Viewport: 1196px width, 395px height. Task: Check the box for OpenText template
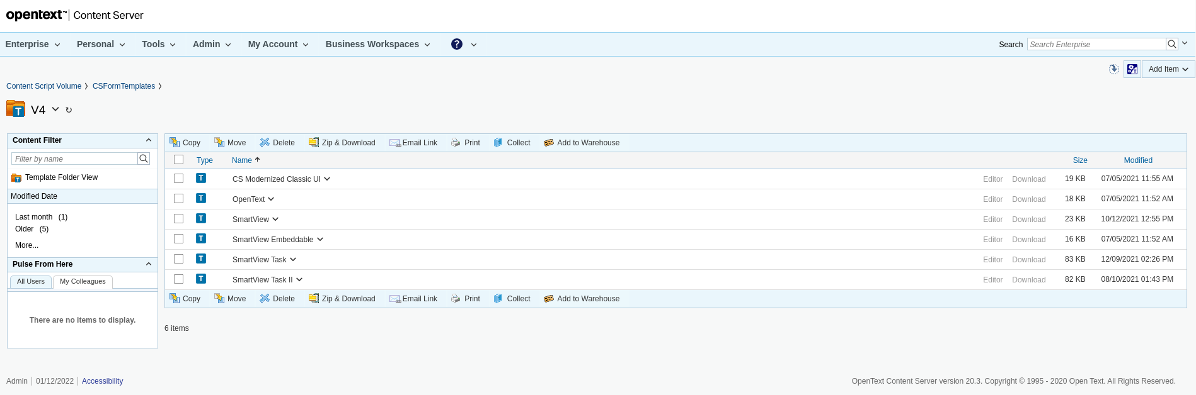click(179, 199)
